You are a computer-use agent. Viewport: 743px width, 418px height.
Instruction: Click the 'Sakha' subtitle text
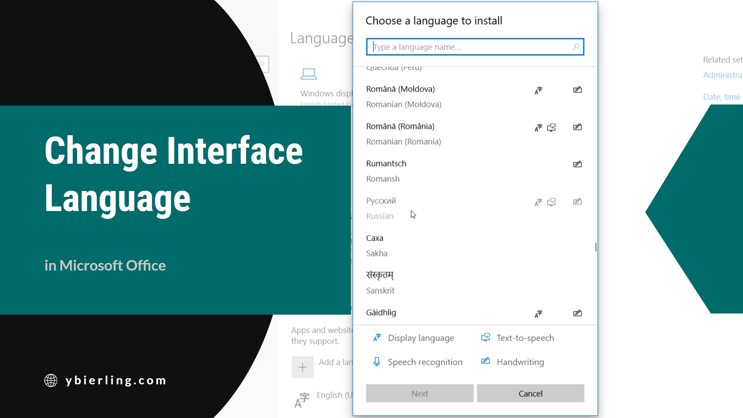(x=377, y=253)
